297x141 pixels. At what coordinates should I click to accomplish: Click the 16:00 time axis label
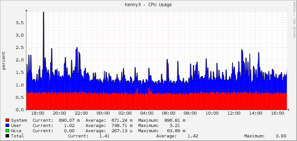277,113
